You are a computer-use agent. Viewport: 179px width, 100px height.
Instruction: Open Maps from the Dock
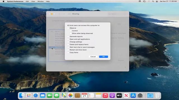click(63, 96)
